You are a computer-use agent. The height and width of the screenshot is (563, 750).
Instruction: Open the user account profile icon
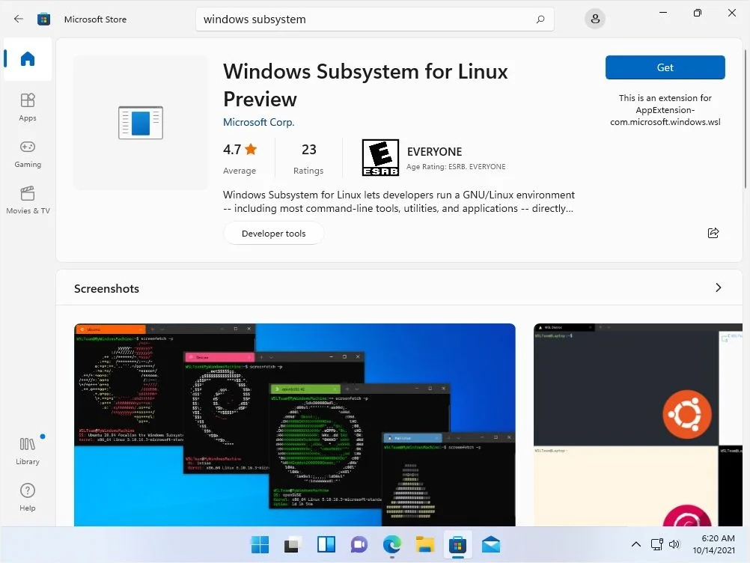(x=595, y=19)
